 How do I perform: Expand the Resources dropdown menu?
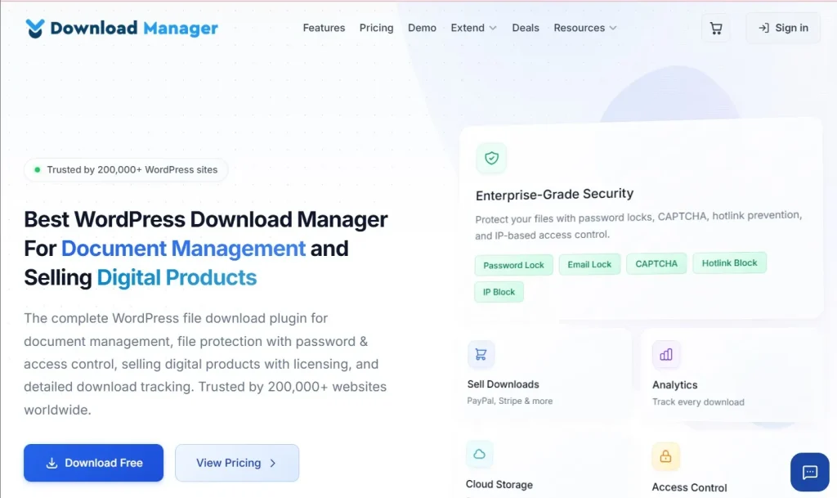[x=585, y=28]
